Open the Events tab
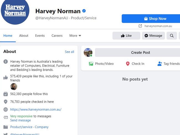Image resolution: width=180 pixels, height=135 pixels. tap(40, 35)
